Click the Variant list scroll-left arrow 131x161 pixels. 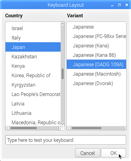[69, 128]
